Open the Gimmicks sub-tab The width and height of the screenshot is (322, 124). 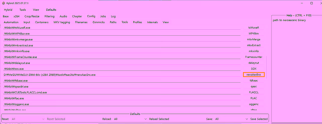tap(99, 22)
